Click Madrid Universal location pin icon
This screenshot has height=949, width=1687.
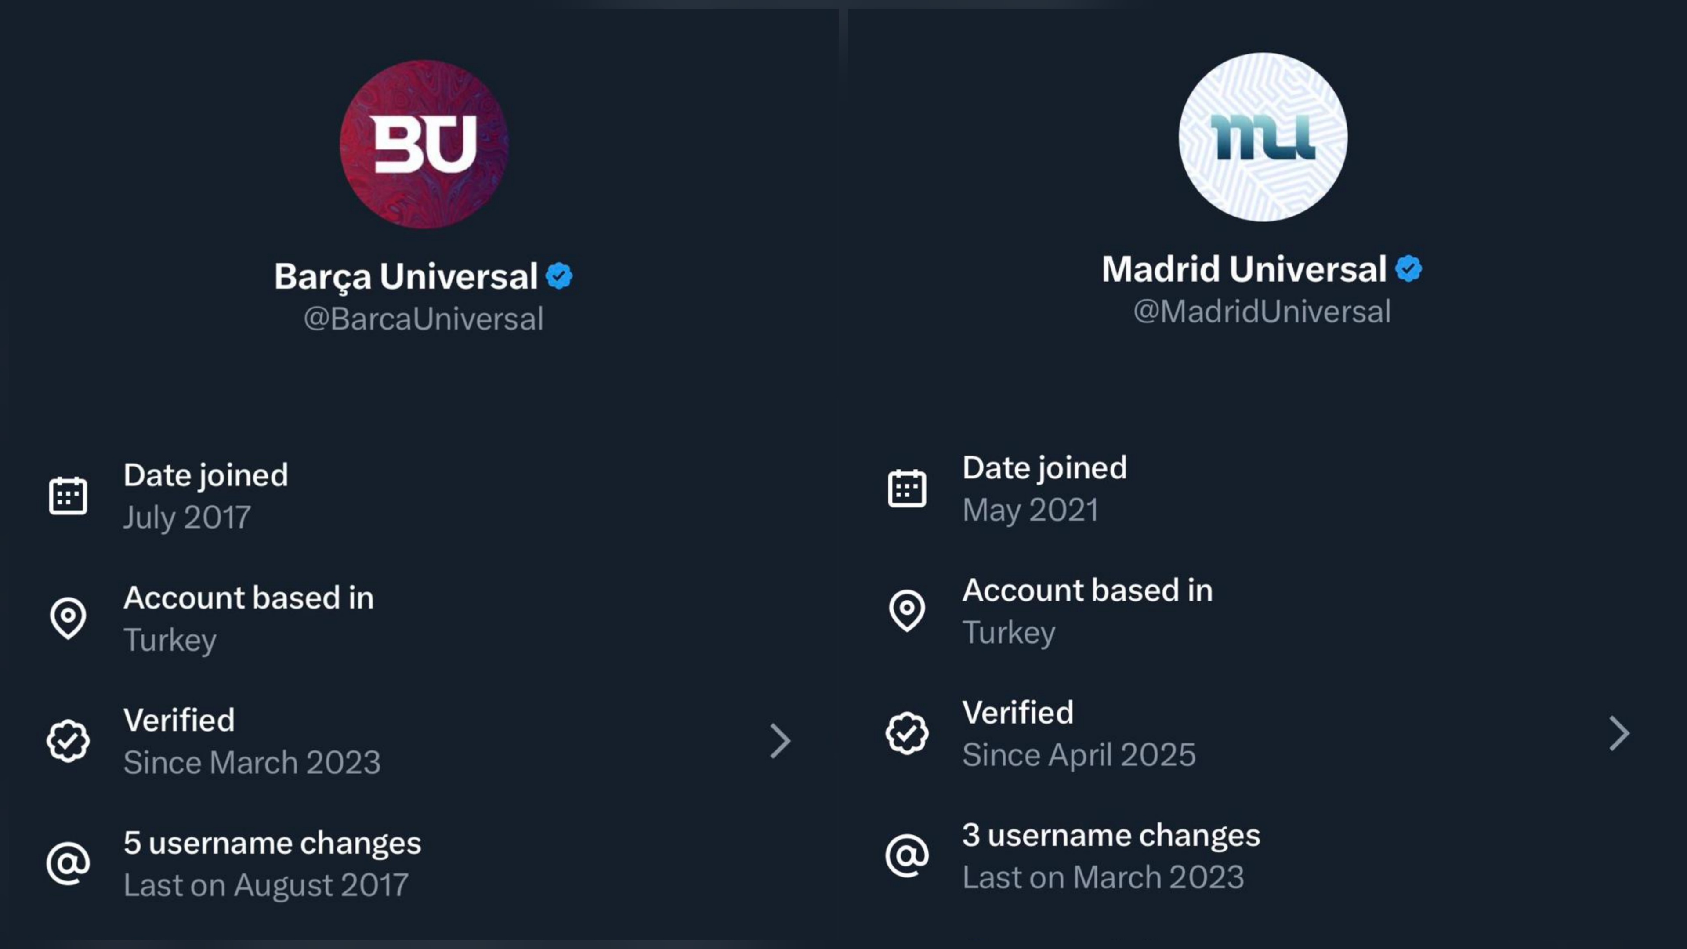click(x=907, y=610)
